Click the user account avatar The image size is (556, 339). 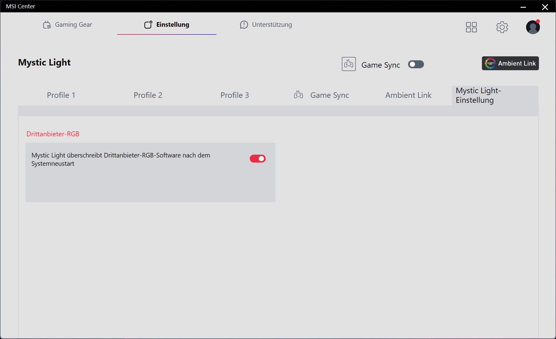[x=533, y=27]
